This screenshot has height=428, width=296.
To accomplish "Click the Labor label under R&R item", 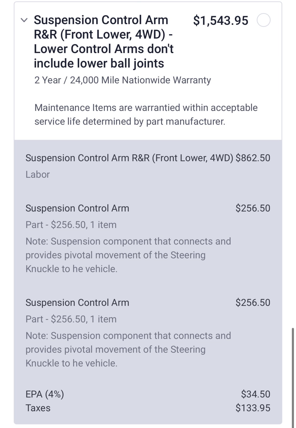I will [x=38, y=174].
